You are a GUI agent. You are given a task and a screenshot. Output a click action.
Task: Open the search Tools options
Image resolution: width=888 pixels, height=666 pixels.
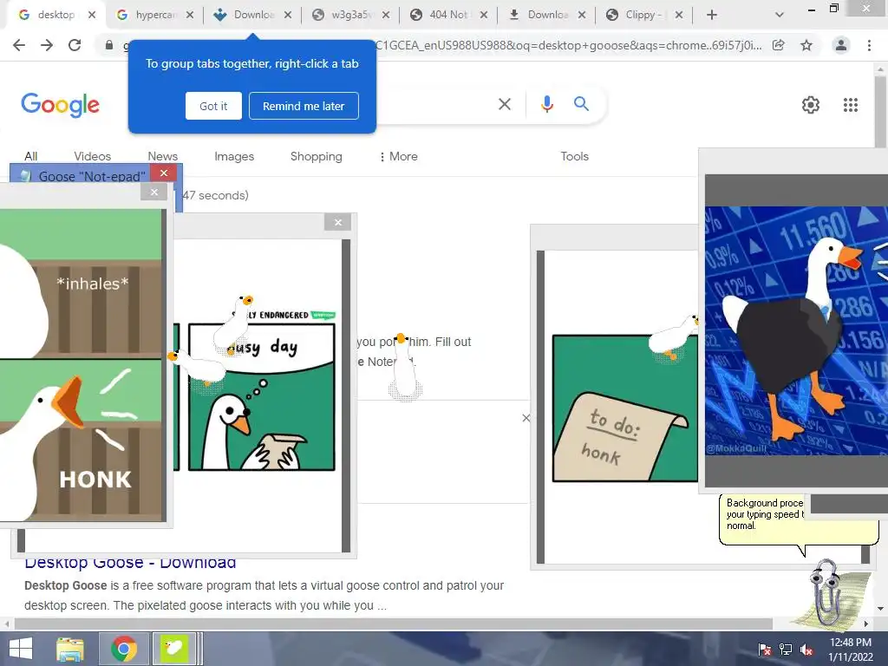tap(574, 156)
